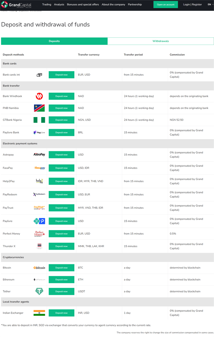Click the Open an account button
Image resolution: width=214 pixels, height=337 pixels.
(x=166, y=5)
